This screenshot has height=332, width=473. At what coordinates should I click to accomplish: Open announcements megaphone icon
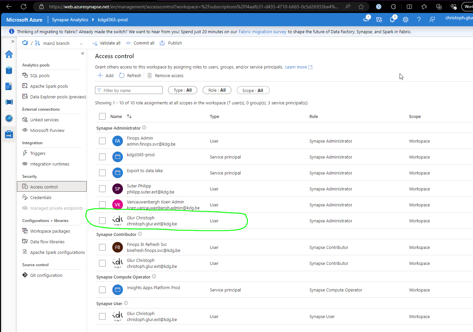point(366,19)
